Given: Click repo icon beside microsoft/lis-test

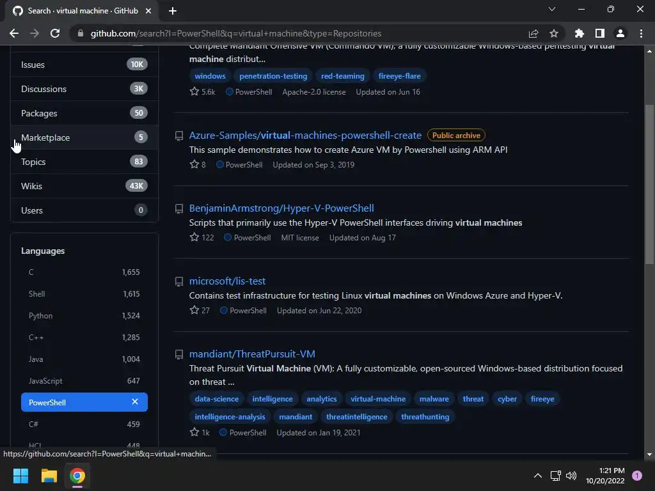Looking at the screenshot, I should coord(179,282).
